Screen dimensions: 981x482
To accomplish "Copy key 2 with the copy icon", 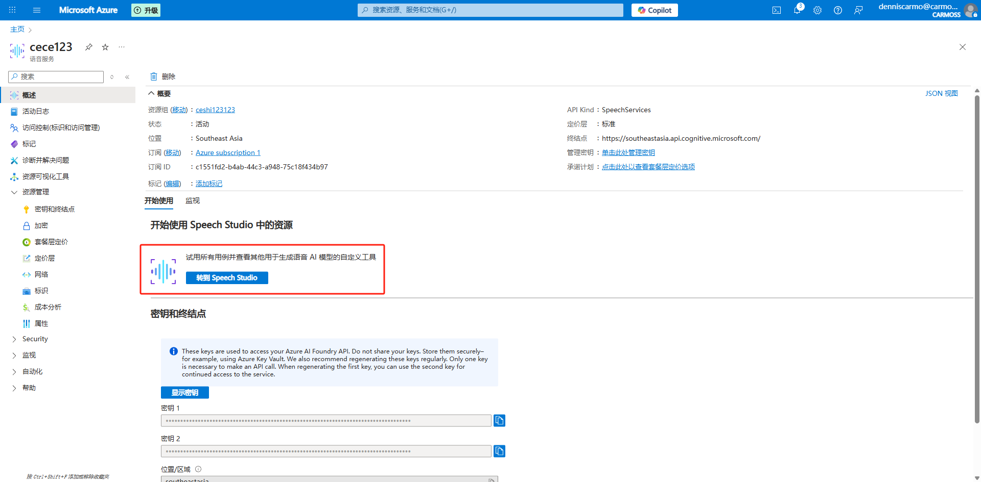I will click(x=499, y=451).
